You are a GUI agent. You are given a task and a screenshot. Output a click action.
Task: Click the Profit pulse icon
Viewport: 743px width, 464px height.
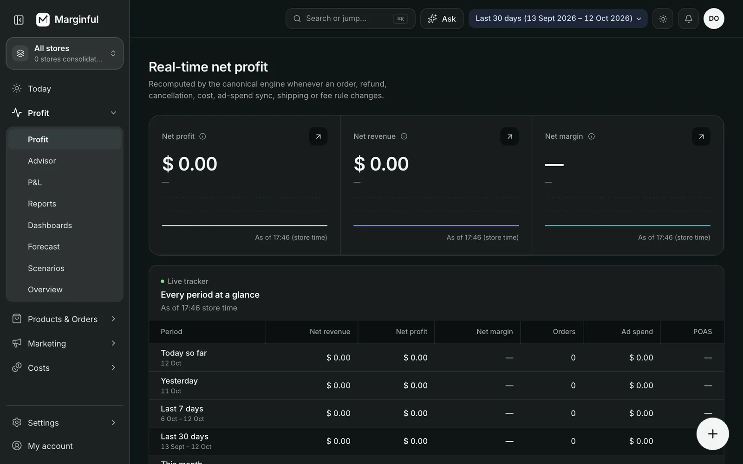17,113
